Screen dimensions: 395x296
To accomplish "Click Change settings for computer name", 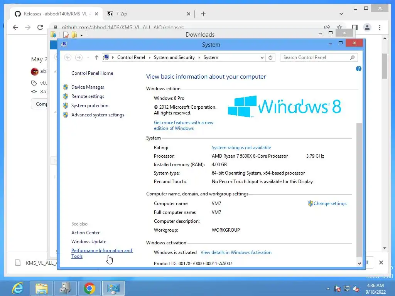I will click(330, 203).
